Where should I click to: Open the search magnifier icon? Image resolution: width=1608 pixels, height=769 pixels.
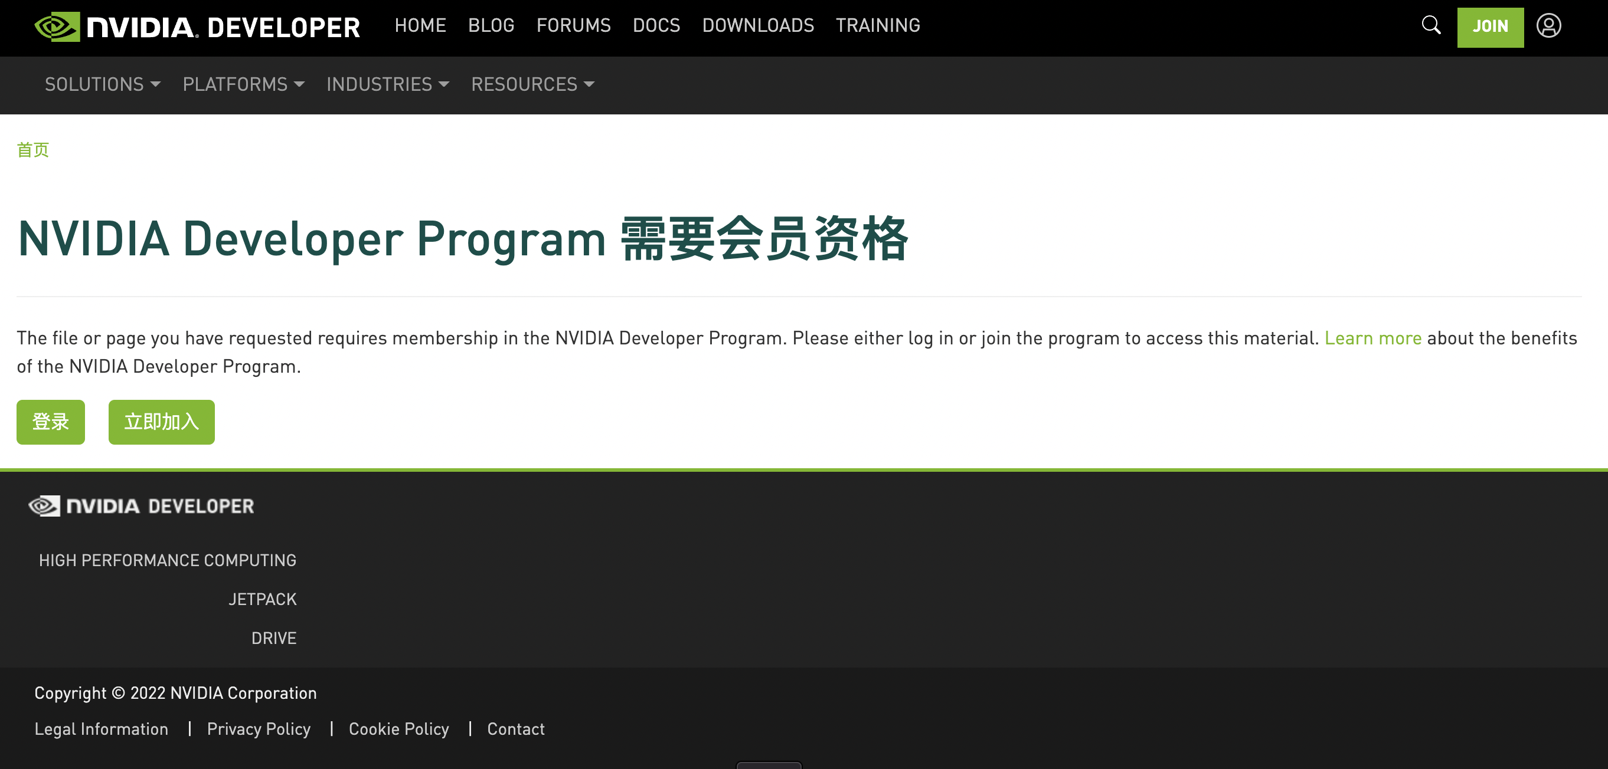(1431, 25)
